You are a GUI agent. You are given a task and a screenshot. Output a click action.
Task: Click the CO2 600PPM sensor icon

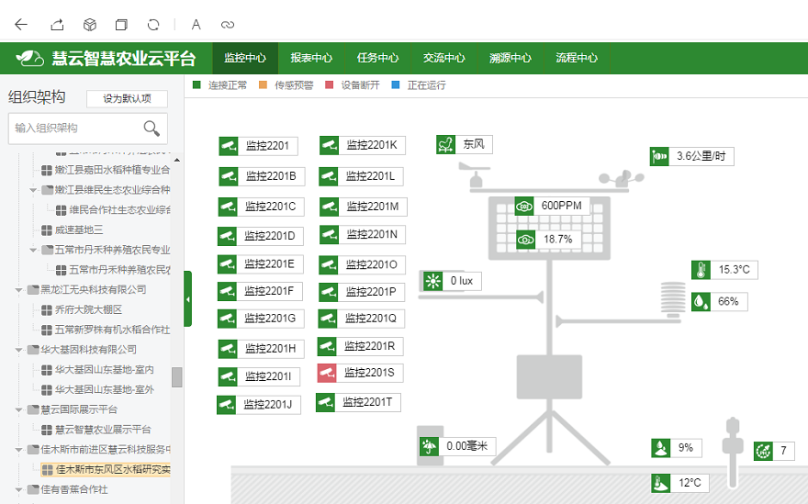[525, 206]
